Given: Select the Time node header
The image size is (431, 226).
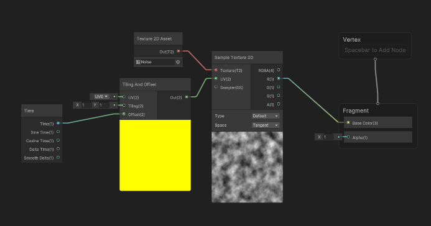Looking at the screenshot, I should coord(42,111).
